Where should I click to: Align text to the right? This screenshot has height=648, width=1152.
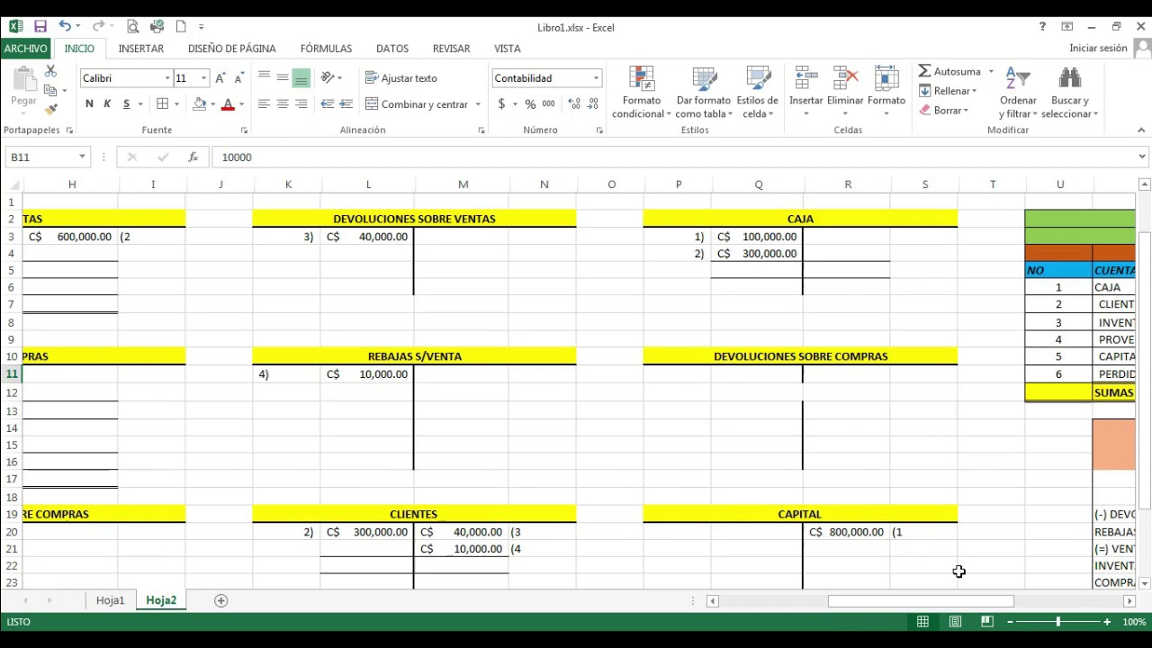click(301, 104)
